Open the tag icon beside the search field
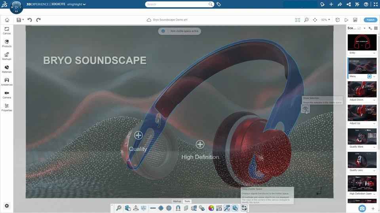 click(x=218, y=4)
